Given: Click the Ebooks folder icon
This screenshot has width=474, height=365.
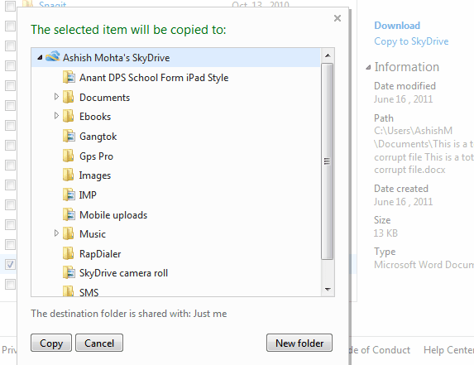Looking at the screenshot, I should (69, 116).
